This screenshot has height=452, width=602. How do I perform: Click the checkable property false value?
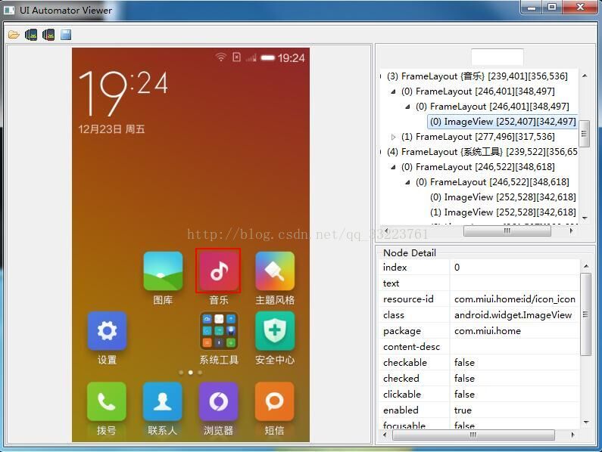tap(464, 362)
